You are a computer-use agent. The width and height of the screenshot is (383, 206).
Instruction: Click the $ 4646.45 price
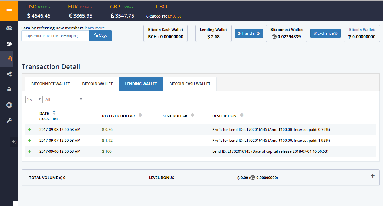[x=39, y=16]
